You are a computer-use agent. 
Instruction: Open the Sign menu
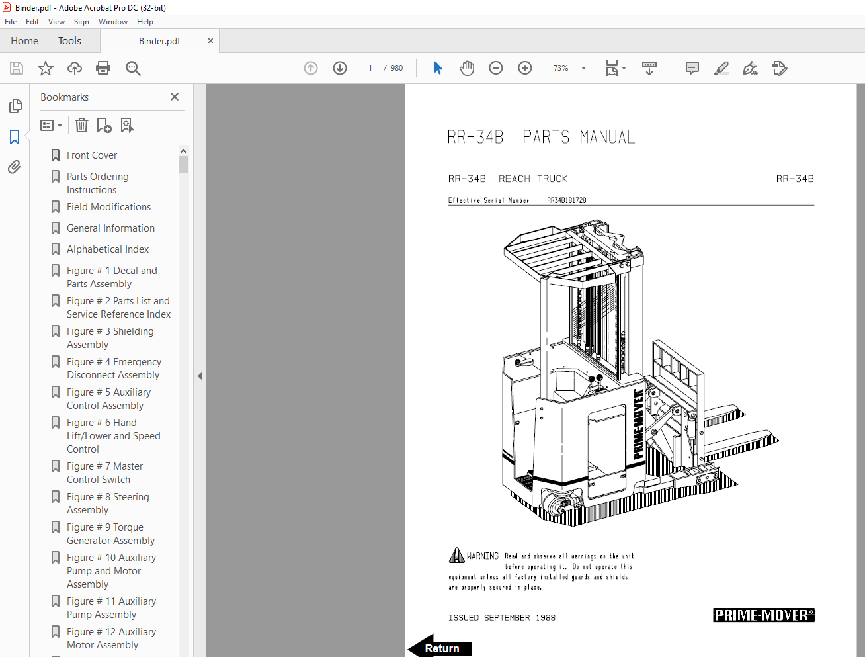coord(81,22)
